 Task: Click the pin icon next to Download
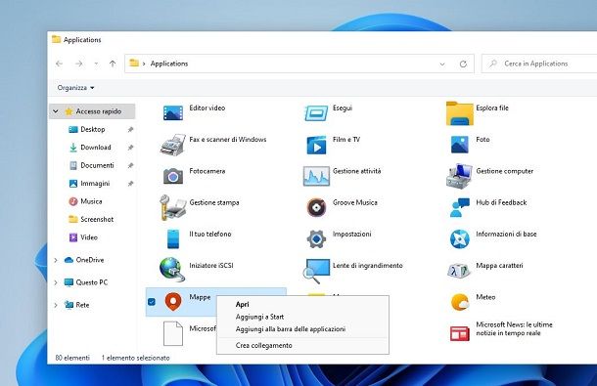130,148
